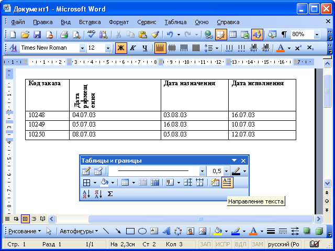335x251 pixels.
Task: Distribute rows evenly in the table toolbar
Action: pos(188,182)
